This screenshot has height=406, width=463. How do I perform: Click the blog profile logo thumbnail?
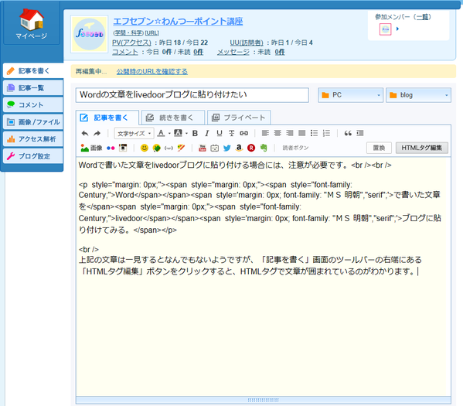tap(89, 34)
